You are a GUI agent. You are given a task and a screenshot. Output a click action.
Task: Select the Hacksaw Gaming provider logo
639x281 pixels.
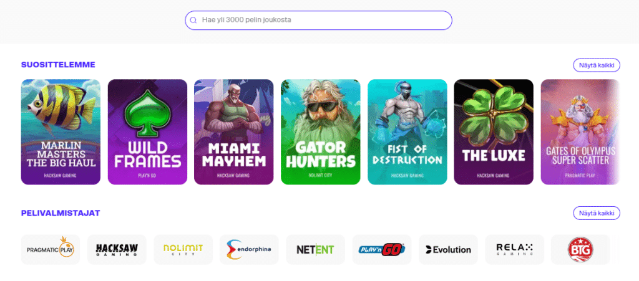(x=117, y=249)
